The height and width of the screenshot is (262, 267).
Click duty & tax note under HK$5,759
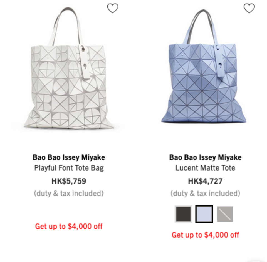tap(69, 194)
